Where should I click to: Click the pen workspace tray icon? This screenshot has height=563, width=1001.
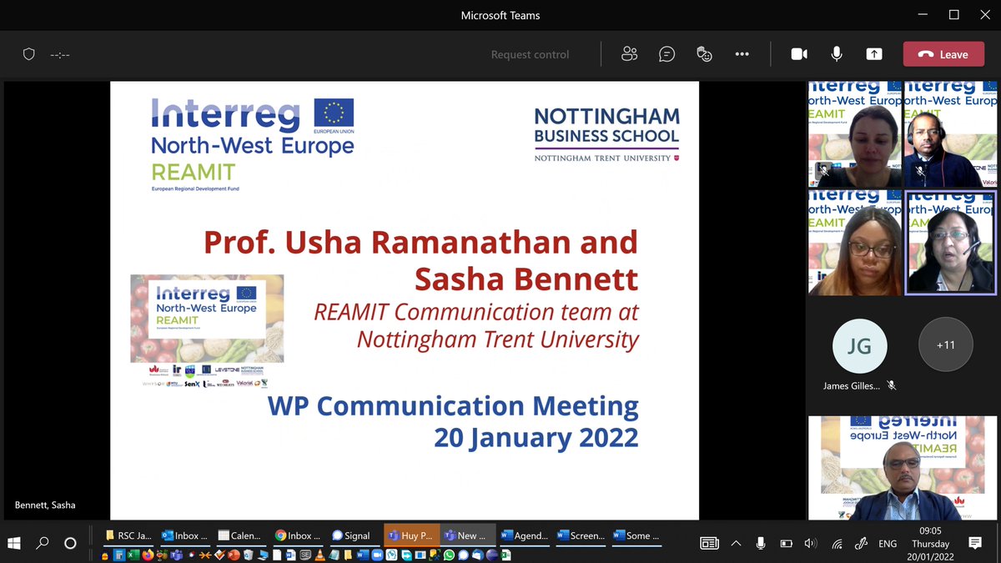click(862, 543)
